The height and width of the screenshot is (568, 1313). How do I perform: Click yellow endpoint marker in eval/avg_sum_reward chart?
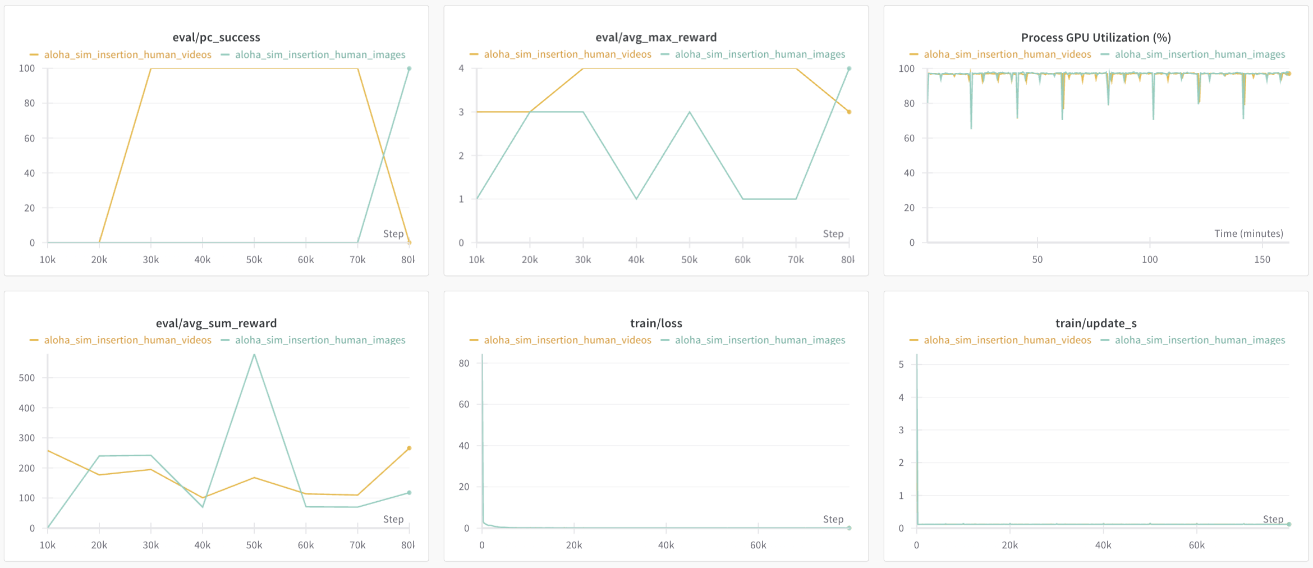[409, 448]
